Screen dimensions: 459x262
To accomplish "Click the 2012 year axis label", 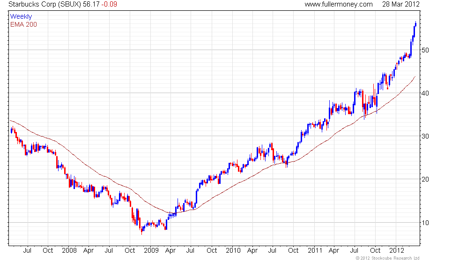I will (397, 250).
